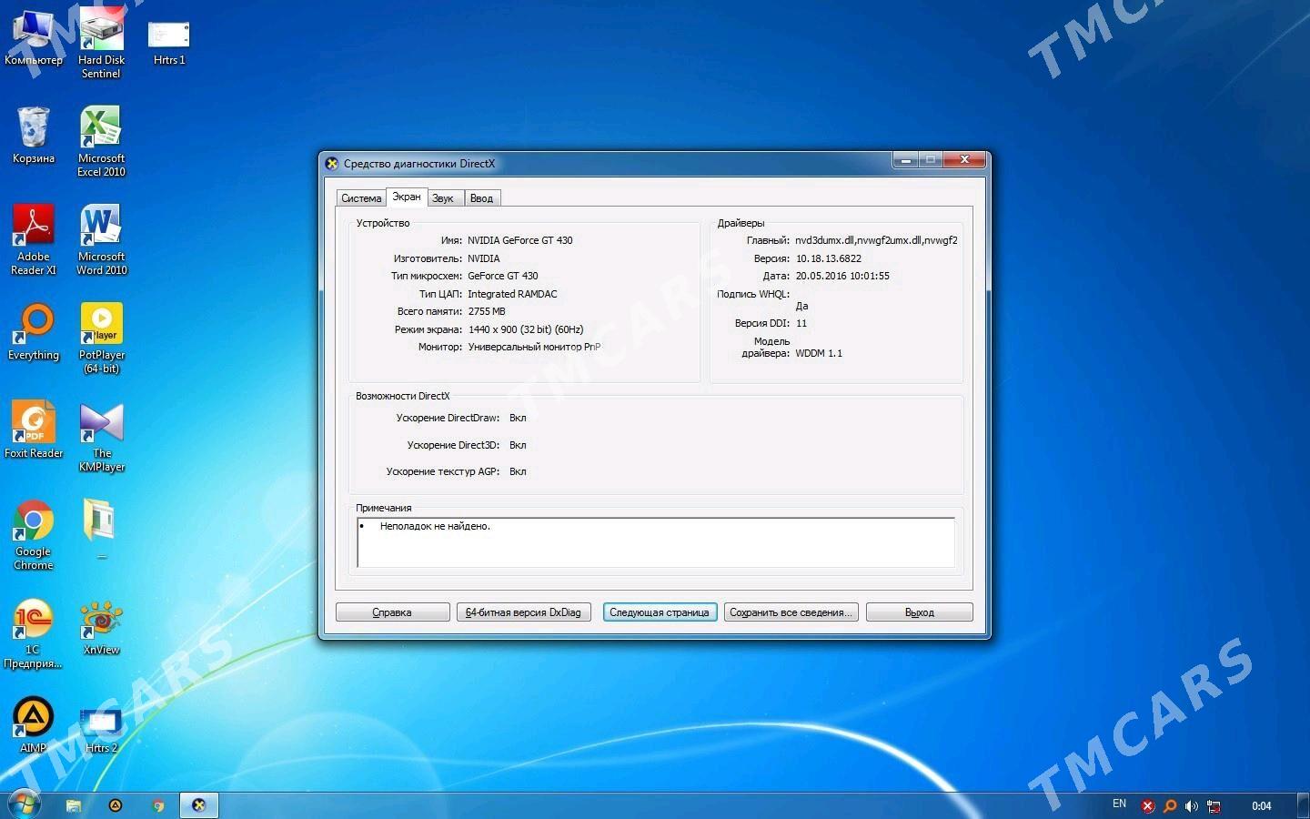
Task: Open the Everything search shortcut
Action: coord(34,331)
